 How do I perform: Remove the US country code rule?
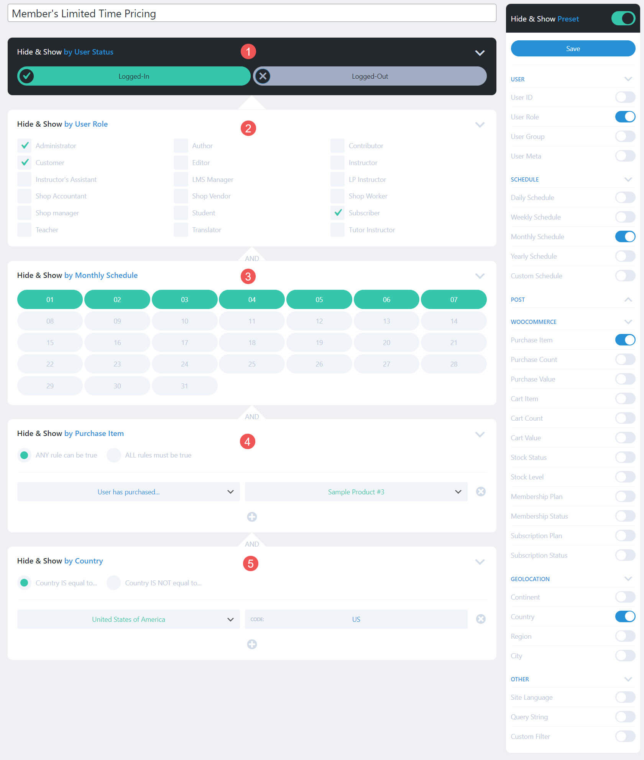[481, 619]
